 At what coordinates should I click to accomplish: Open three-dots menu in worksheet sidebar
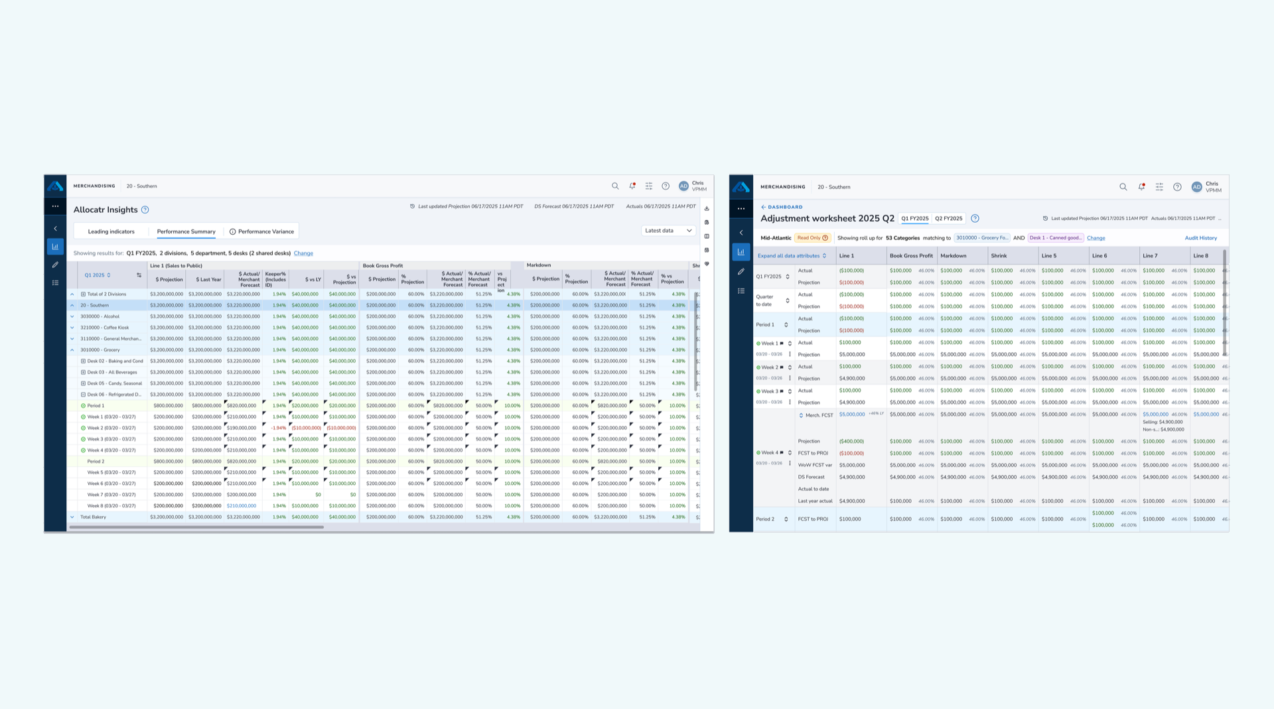tap(741, 208)
